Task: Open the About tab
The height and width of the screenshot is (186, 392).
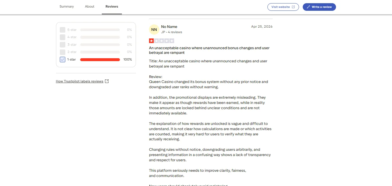Action: 90,6
